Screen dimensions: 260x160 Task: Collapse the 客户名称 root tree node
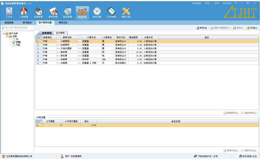coord(4,33)
